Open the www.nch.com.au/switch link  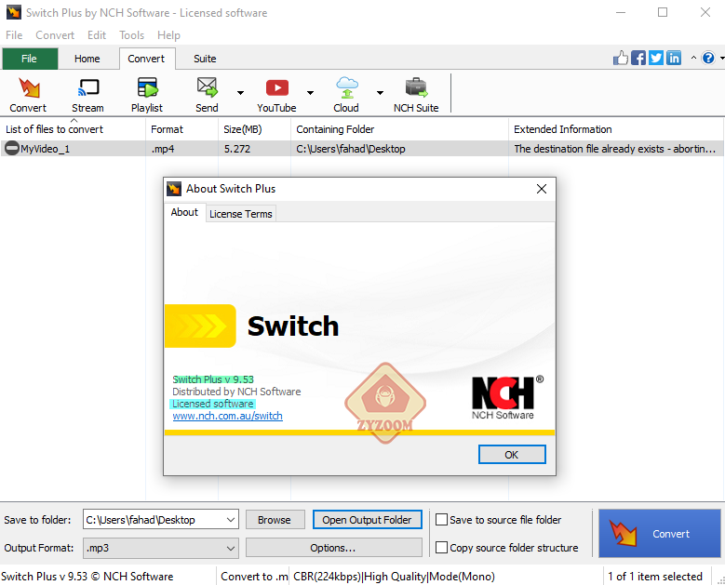(227, 416)
